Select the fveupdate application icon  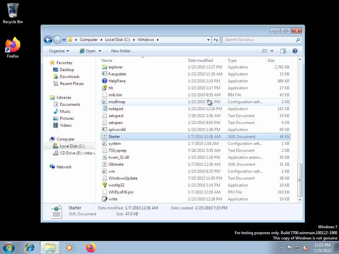tap(104, 74)
